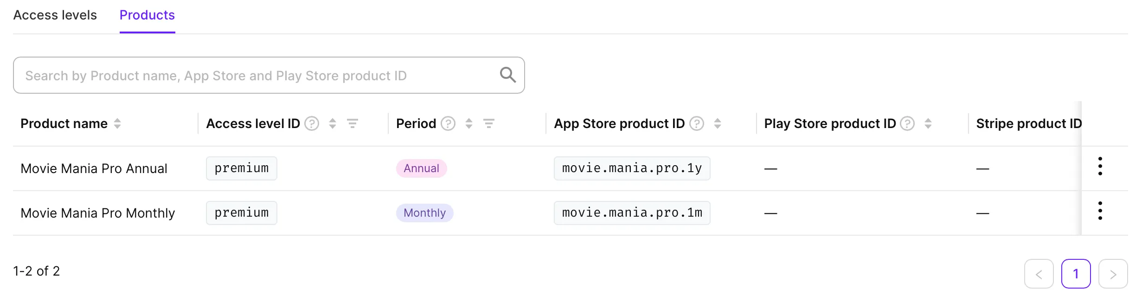Click the previous page arrow button
The width and height of the screenshot is (1142, 296).
(1039, 274)
